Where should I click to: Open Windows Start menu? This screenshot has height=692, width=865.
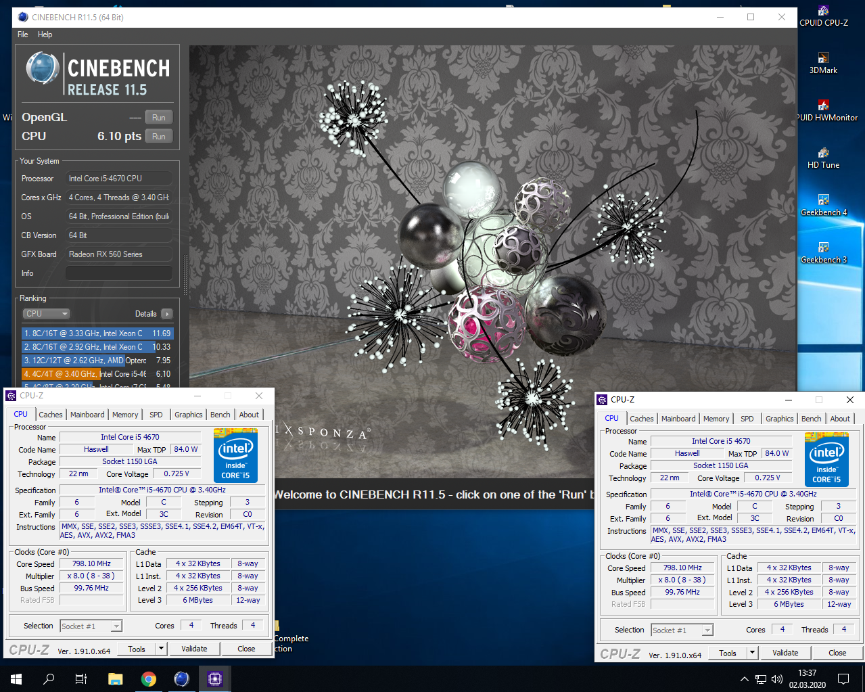click(16, 678)
